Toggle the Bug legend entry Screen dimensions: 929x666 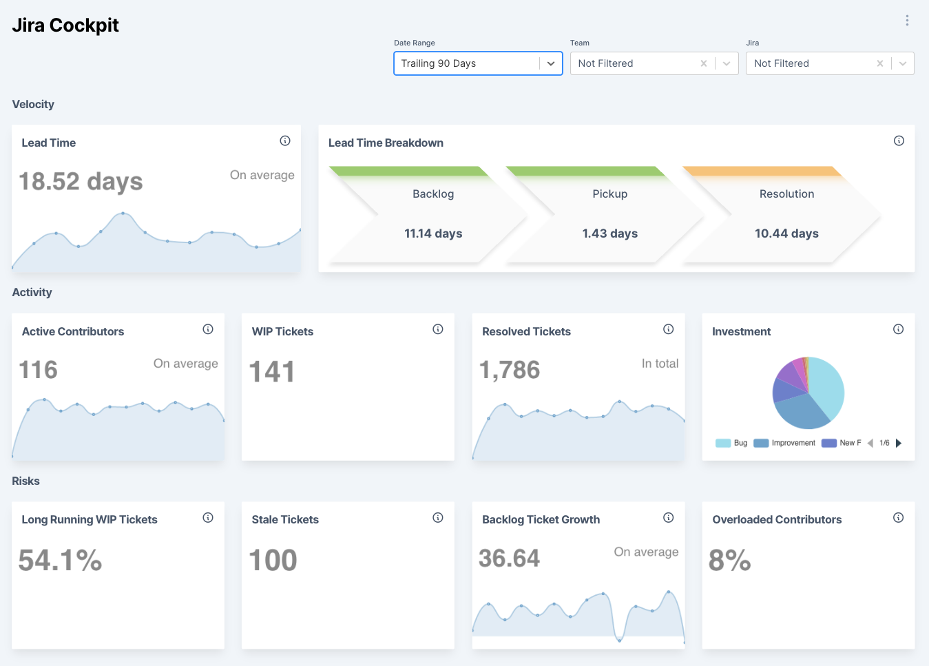[731, 443]
